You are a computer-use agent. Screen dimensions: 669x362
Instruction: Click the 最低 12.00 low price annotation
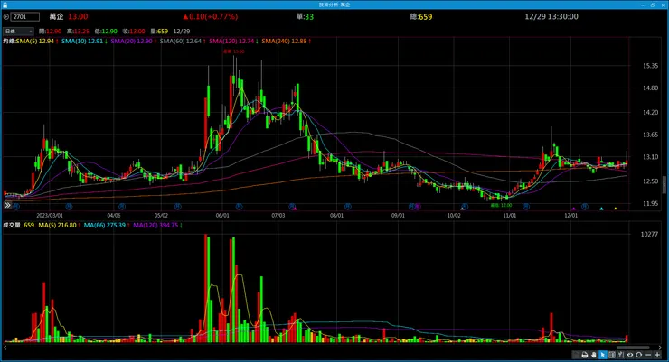tap(501, 205)
